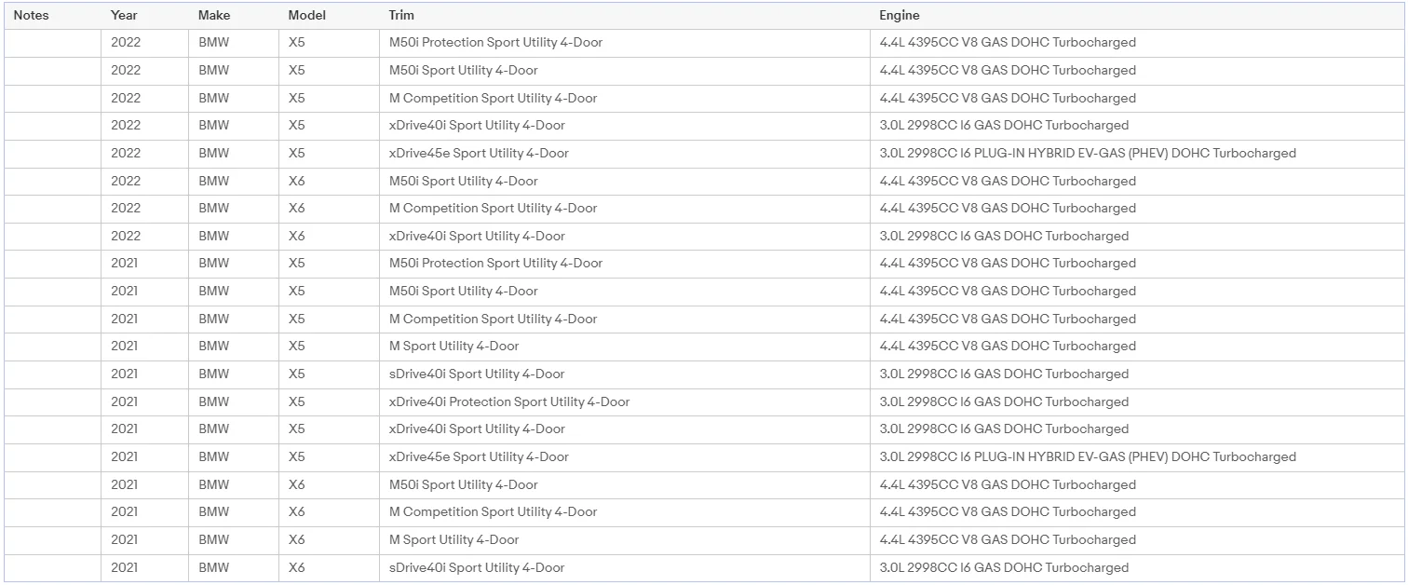Select the 2021 X6 M Sport Utility trim cell
The height and width of the screenshot is (585, 1408).
[x=625, y=539]
